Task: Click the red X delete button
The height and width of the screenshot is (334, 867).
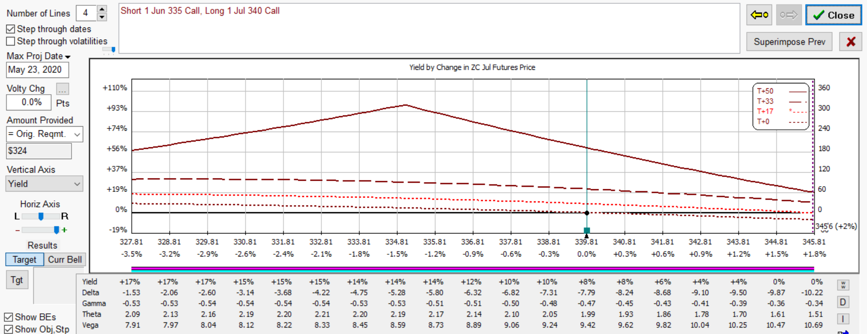Action: click(851, 42)
